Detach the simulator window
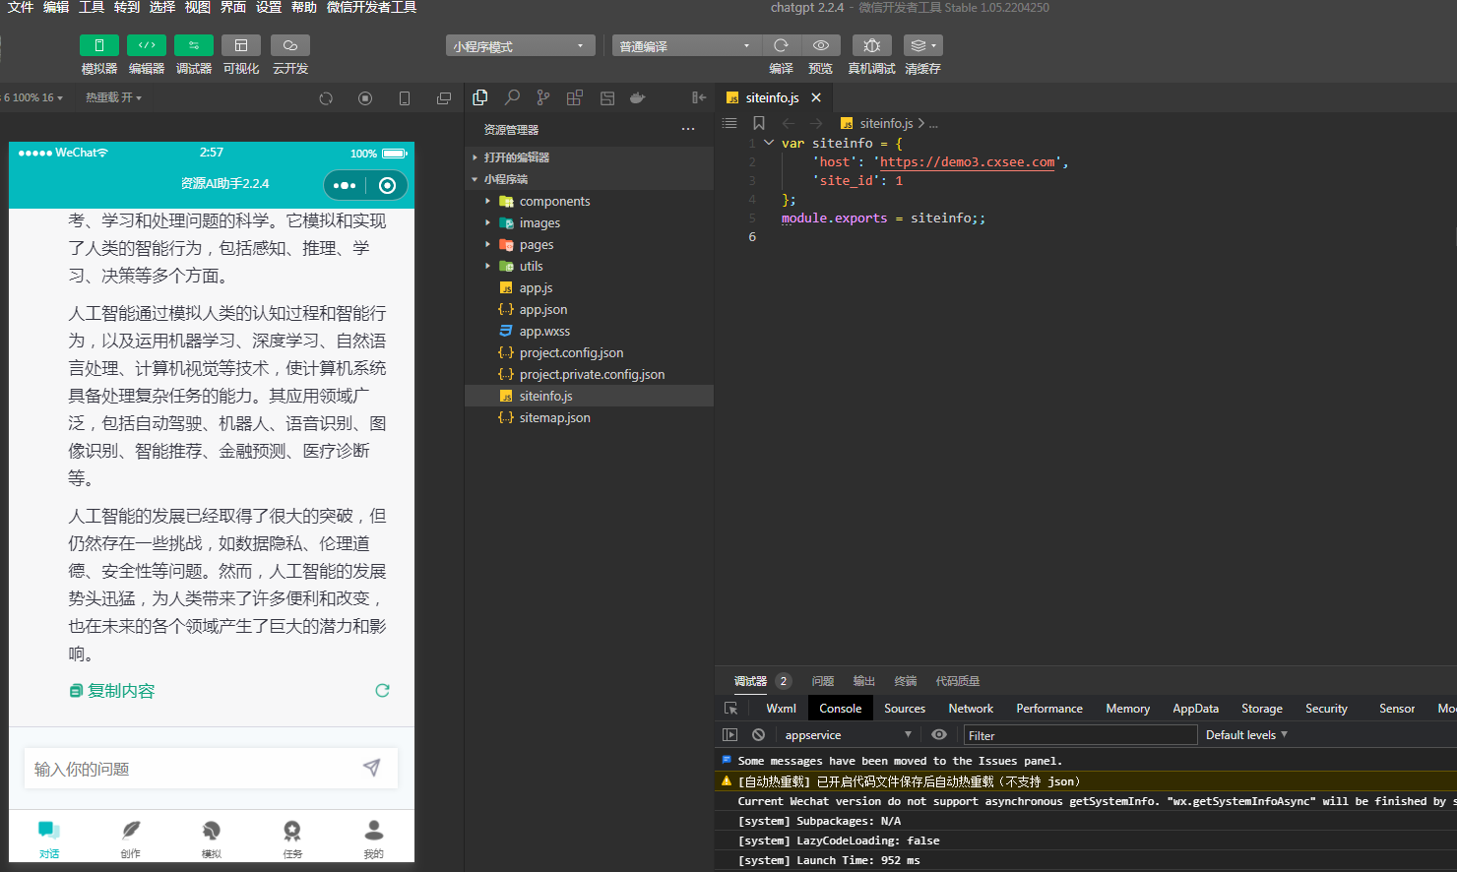 (x=444, y=98)
